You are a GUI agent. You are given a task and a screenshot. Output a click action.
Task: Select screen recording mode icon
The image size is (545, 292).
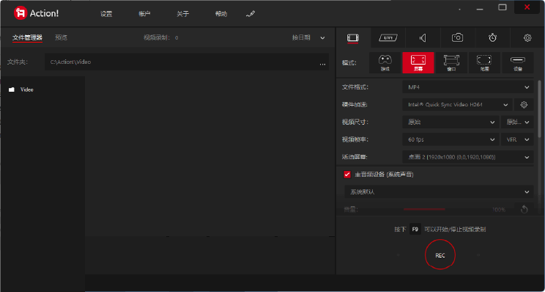click(x=418, y=62)
